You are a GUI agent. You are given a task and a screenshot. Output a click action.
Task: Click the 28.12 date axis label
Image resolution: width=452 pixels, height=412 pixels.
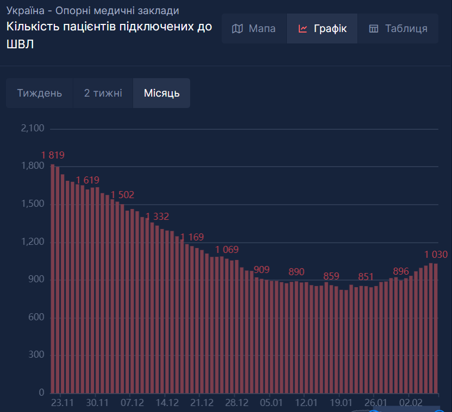tap(236, 403)
